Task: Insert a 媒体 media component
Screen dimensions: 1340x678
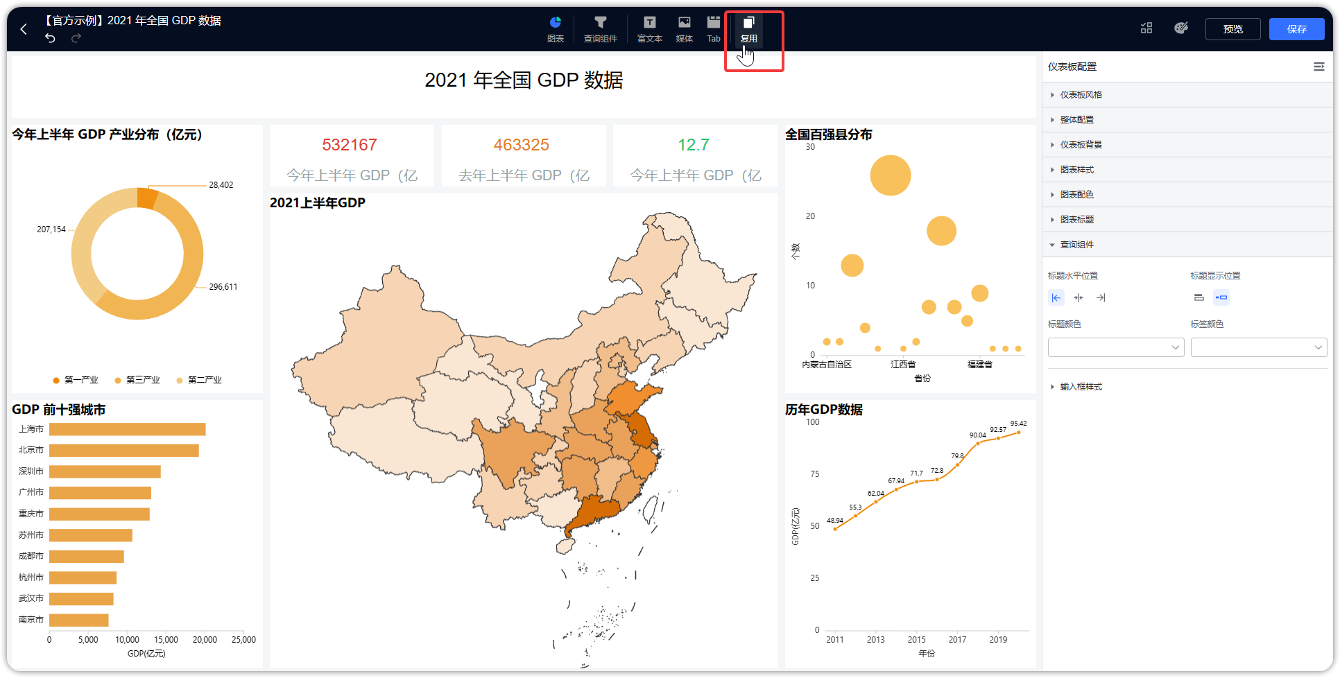Action: point(685,29)
